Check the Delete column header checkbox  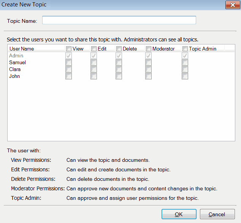(119, 49)
